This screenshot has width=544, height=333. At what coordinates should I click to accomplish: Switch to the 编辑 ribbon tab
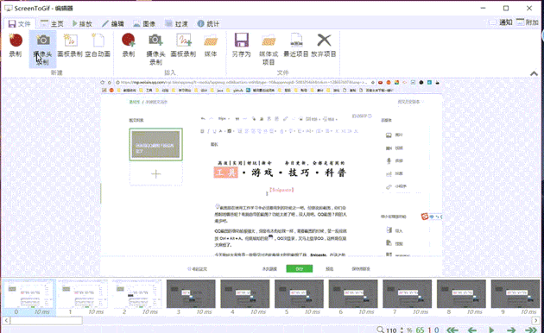point(113,23)
